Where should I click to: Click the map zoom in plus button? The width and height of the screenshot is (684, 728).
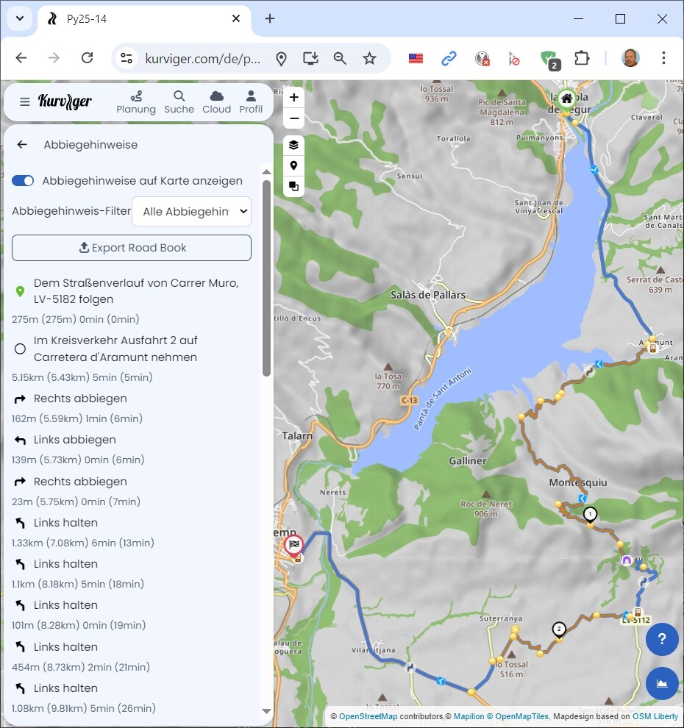[293, 98]
